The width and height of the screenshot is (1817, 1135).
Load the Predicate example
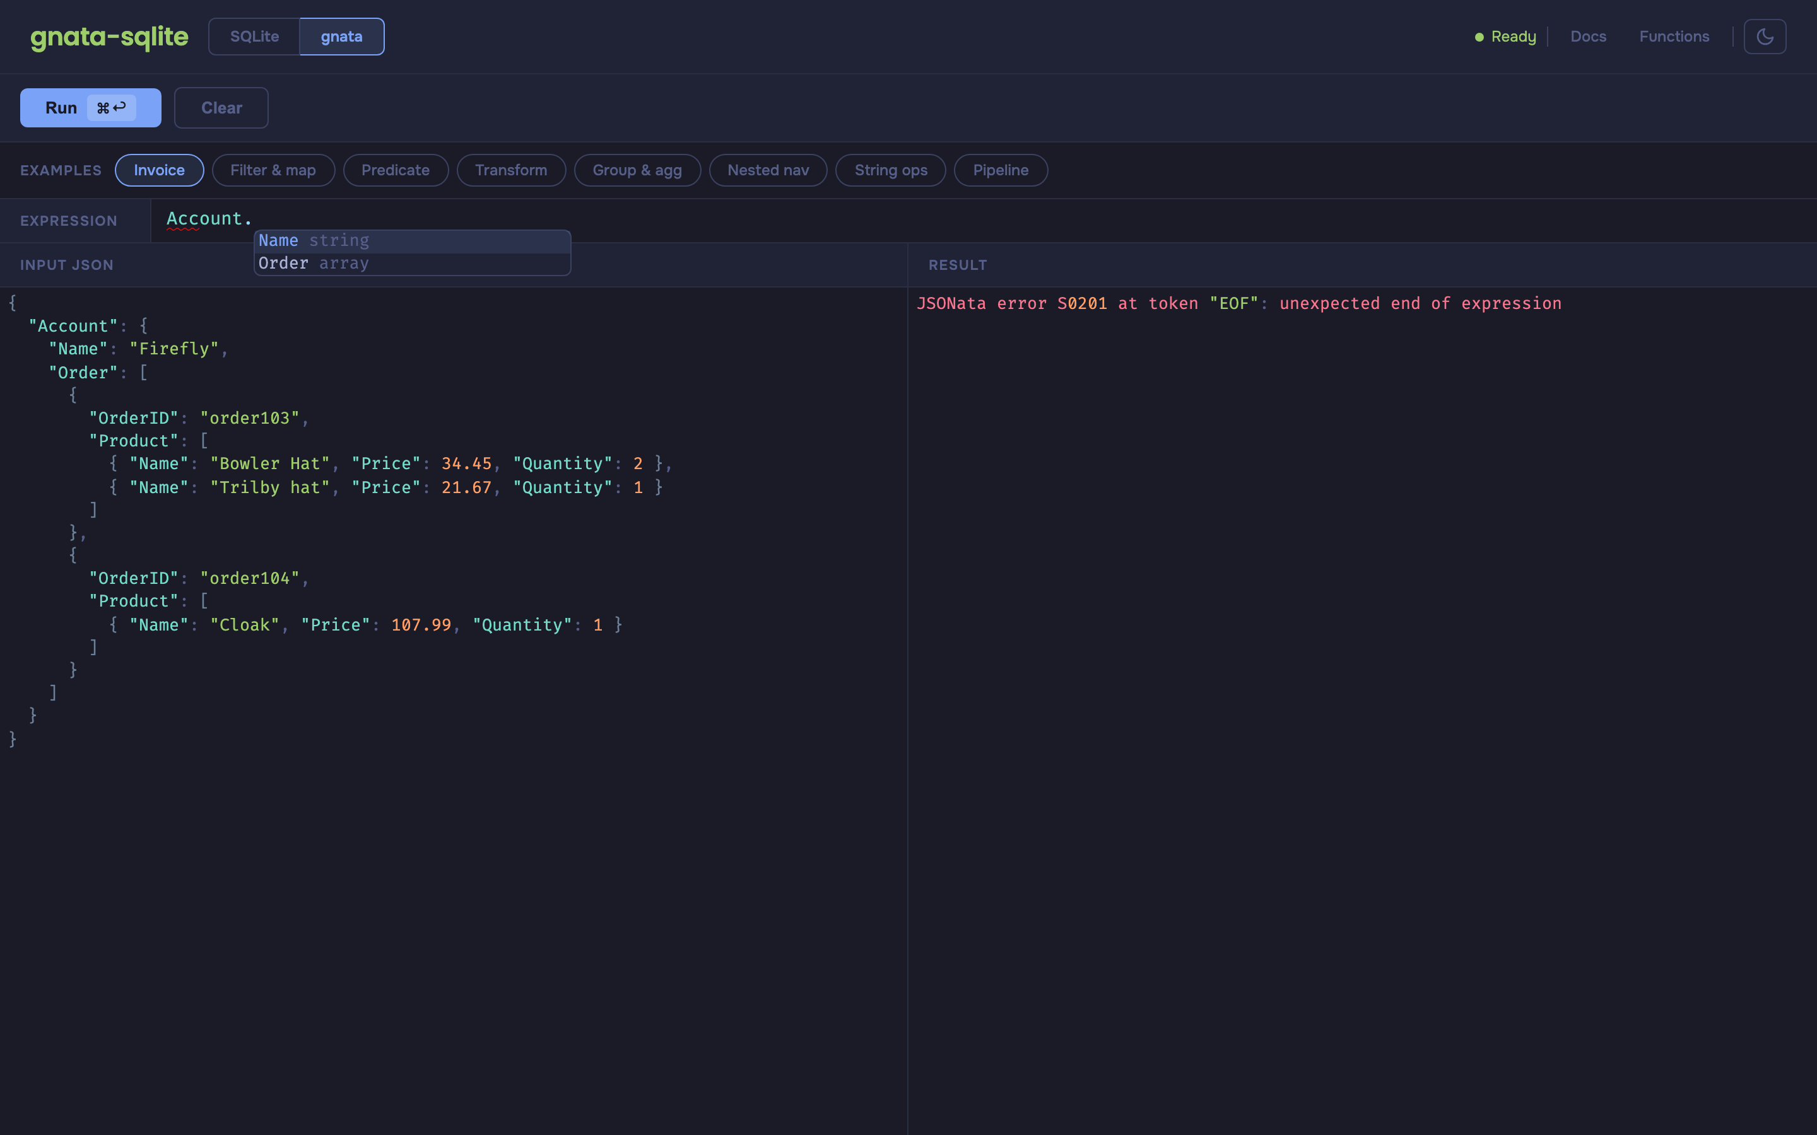click(x=396, y=170)
